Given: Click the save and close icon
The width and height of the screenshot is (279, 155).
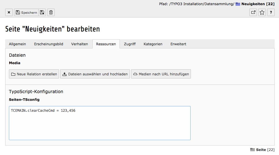Looking at the screenshot, I should (42, 12).
